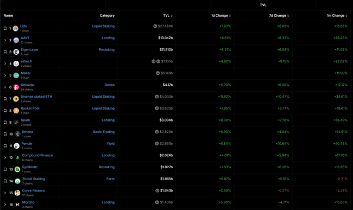
Task: Sort by 7d Change column header
Action: [279, 16]
